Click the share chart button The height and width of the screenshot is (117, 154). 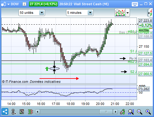point(5,111)
